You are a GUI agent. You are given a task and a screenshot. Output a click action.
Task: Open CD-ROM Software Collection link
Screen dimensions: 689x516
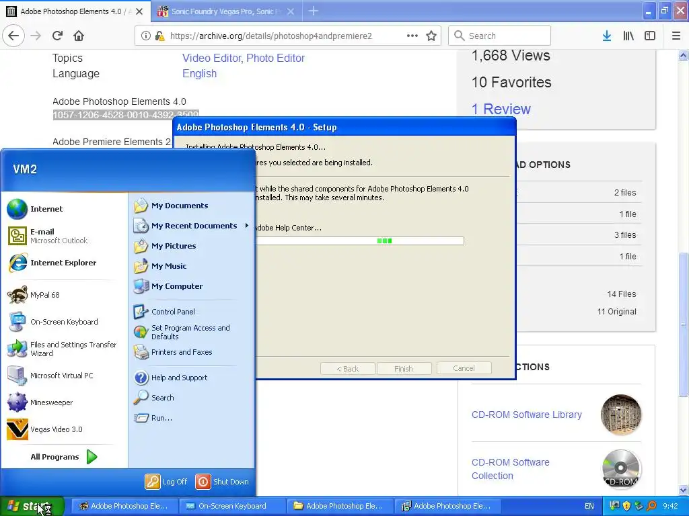[x=510, y=468]
